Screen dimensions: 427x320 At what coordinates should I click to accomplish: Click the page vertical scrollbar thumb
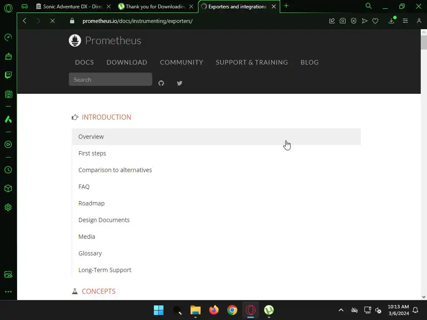click(x=424, y=42)
